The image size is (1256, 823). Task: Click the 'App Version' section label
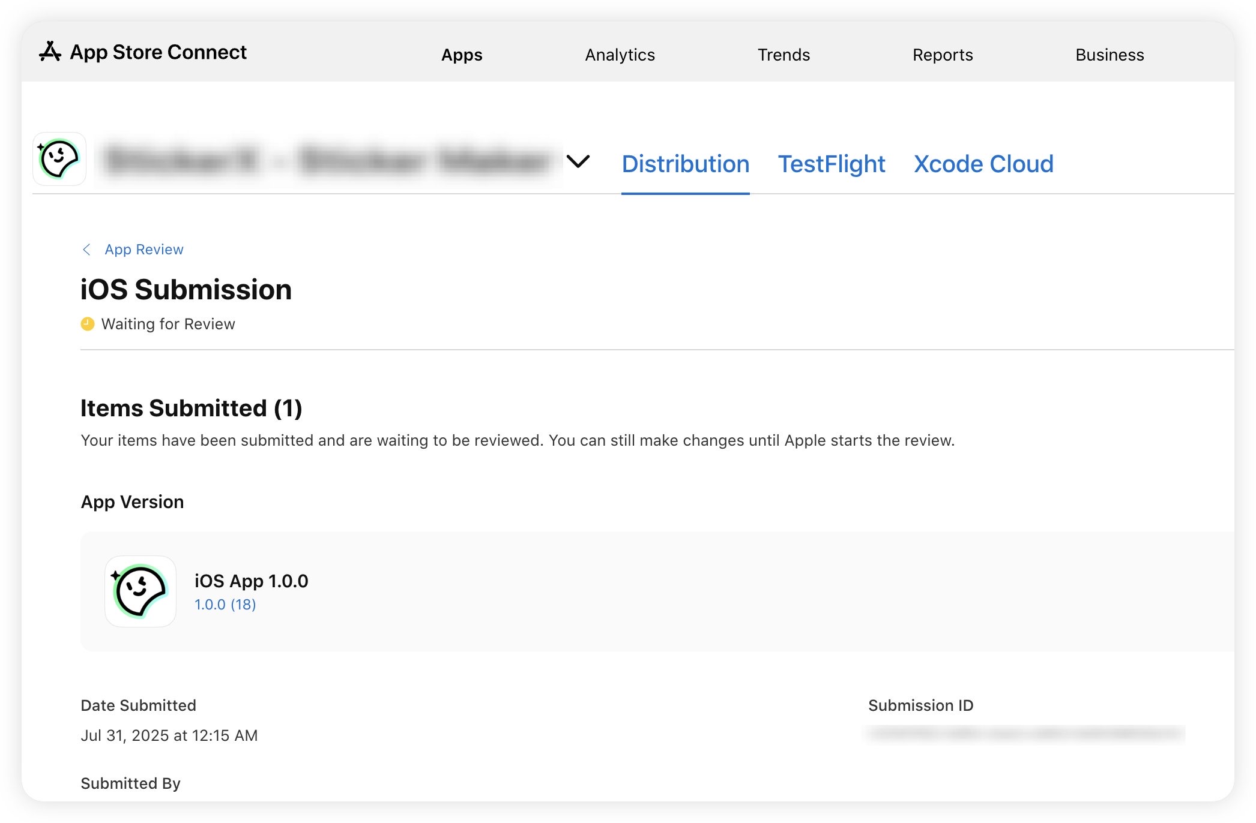[x=132, y=501]
